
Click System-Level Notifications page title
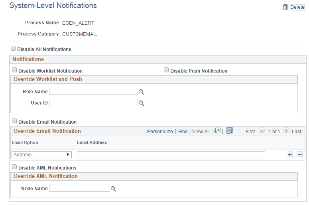(x=53, y=6)
